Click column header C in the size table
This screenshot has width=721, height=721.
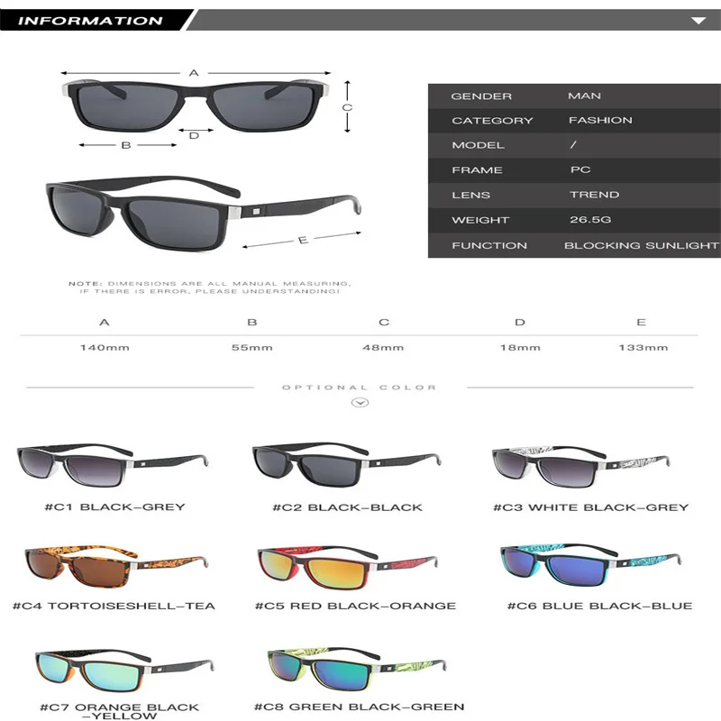tap(384, 323)
